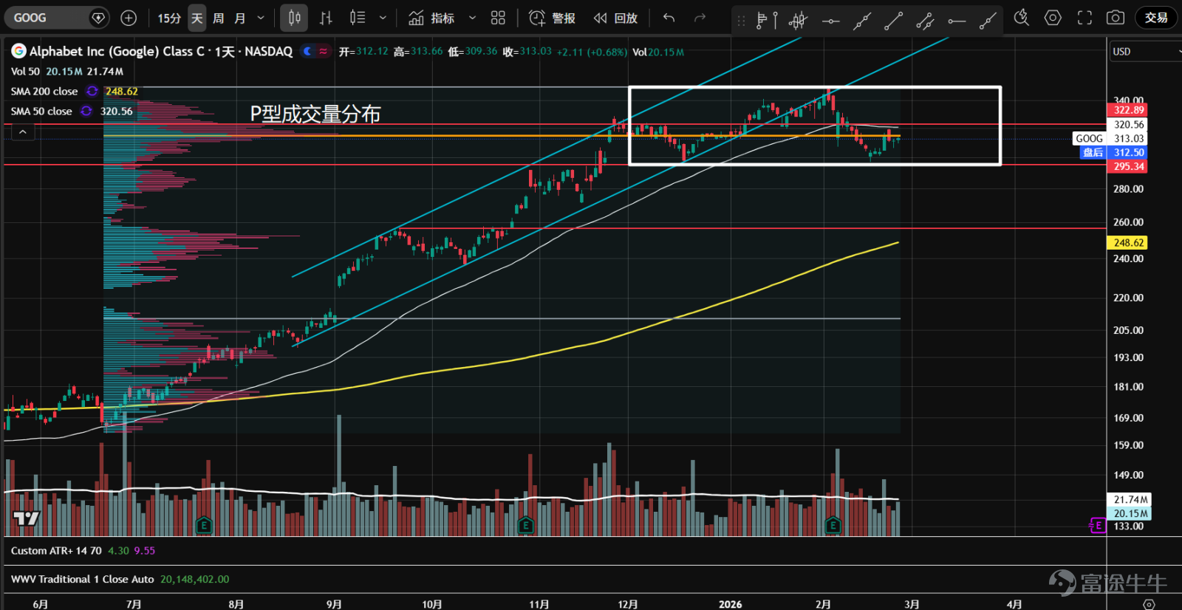Select the volume candles chart type icon
1182x610 pixels.
pyautogui.click(x=358, y=18)
